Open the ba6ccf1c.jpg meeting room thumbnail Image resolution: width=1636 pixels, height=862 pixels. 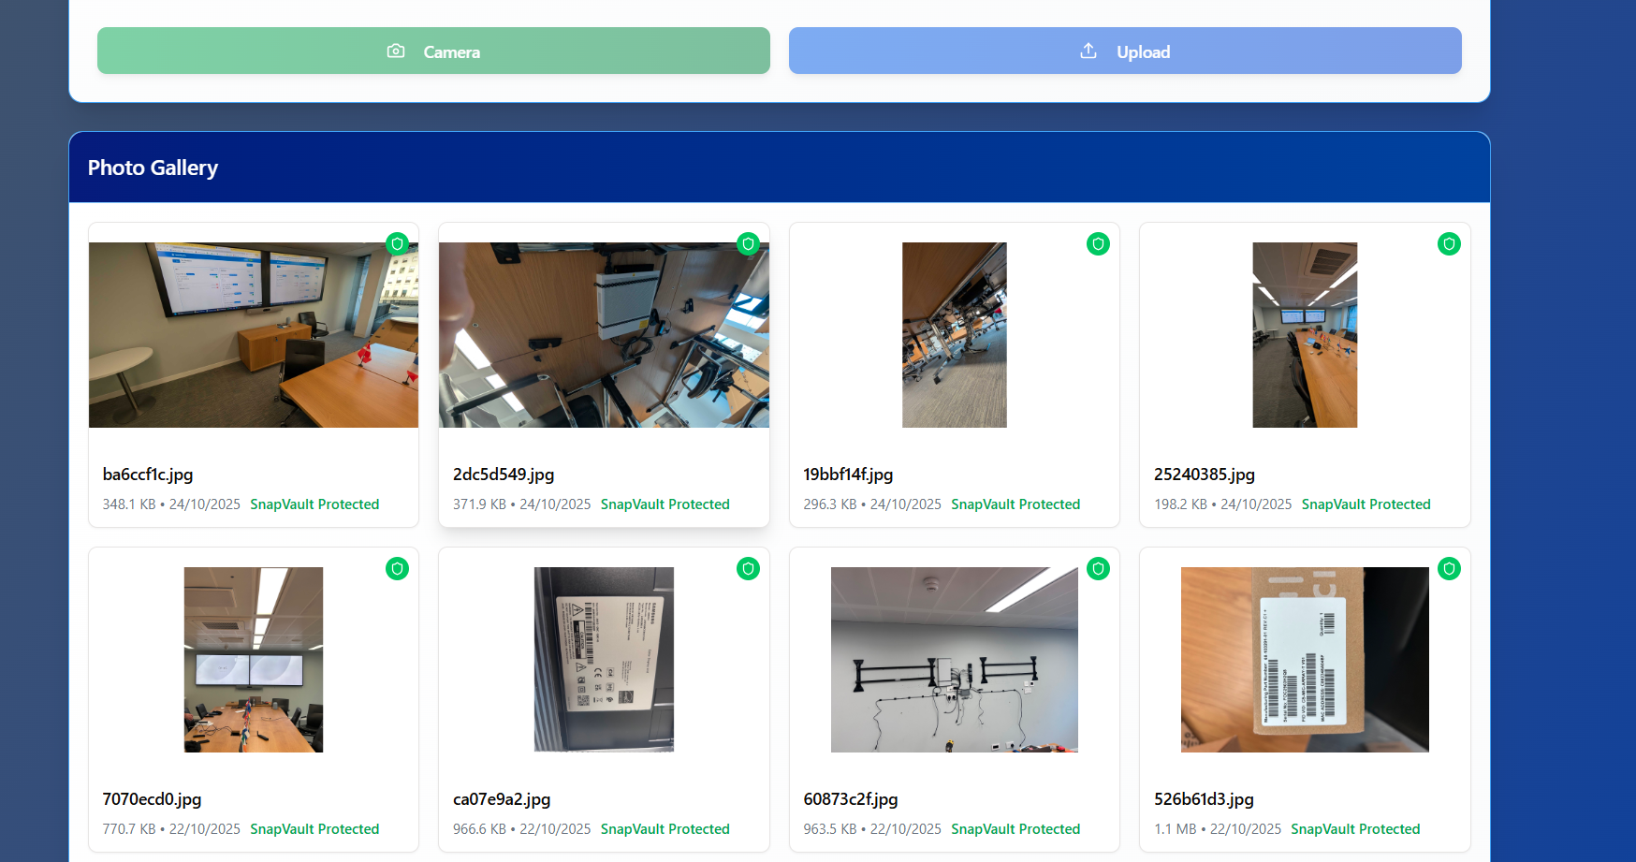(253, 335)
